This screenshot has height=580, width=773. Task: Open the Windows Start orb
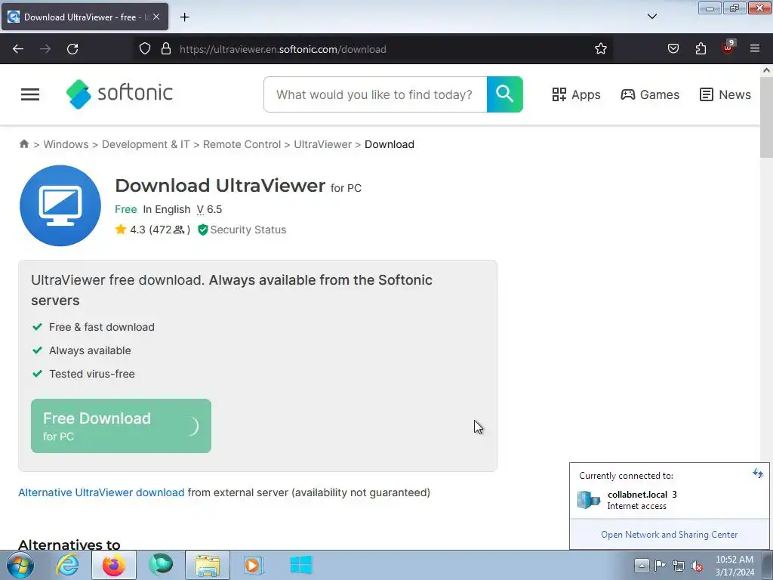(20, 565)
